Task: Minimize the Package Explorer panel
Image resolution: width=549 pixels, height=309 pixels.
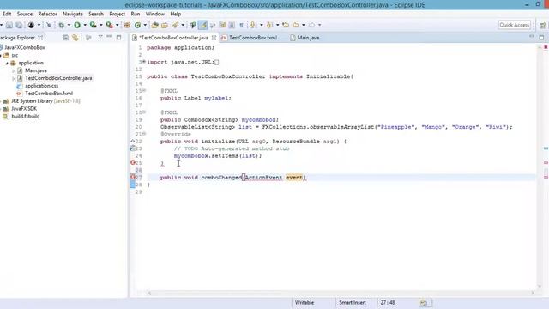Action: tap(109, 37)
